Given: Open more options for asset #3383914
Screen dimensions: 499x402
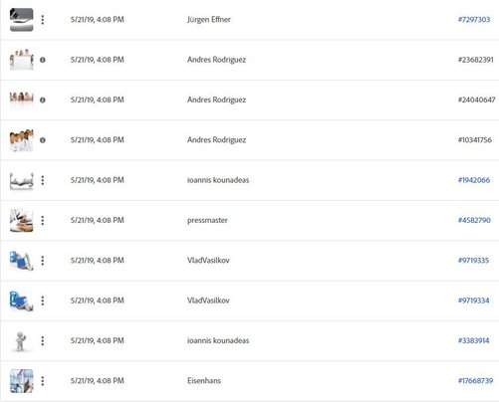Looking at the screenshot, I should [x=43, y=341].
